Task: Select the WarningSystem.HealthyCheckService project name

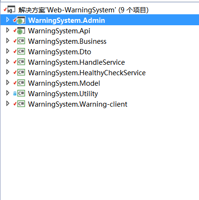Action: 87,73
